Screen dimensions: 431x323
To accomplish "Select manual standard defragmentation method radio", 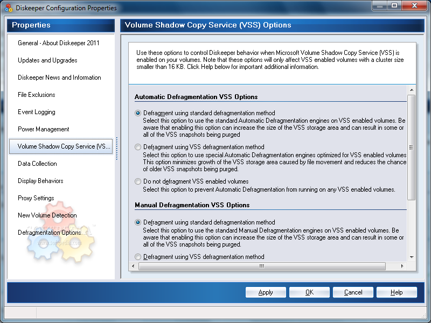I will click(138, 222).
